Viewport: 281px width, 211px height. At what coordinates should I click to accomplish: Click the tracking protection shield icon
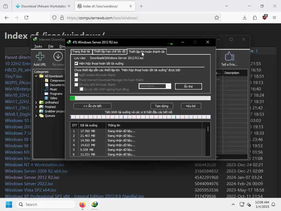[x=54, y=18]
